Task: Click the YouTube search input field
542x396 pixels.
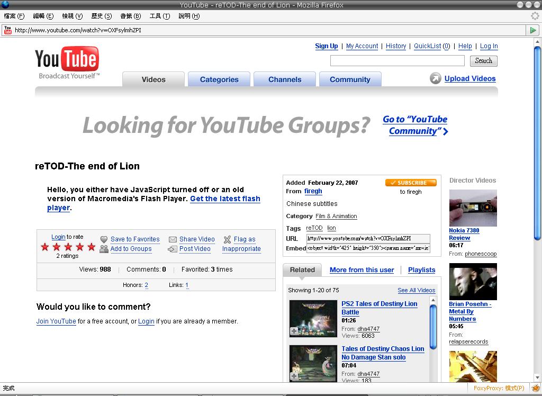Action: (x=397, y=61)
